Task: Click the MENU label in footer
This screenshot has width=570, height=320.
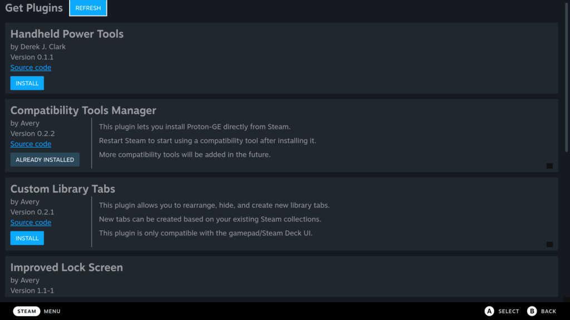Action: point(52,312)
